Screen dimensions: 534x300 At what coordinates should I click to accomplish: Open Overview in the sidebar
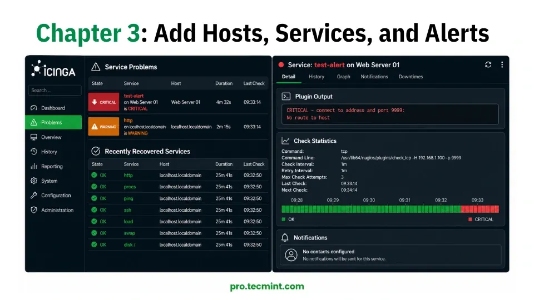point(53,137)
